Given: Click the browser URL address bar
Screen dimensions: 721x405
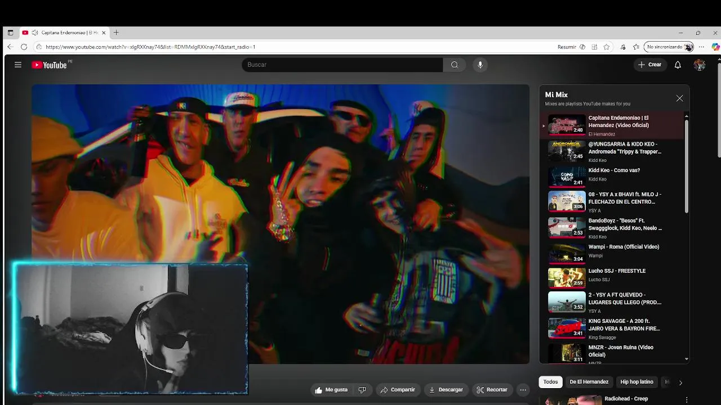Looking at the screenshot, I should (x=293, y=47).
